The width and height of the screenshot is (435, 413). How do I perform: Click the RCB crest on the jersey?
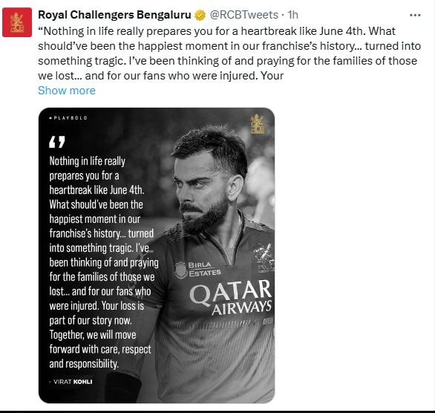[x=264, y=258]
